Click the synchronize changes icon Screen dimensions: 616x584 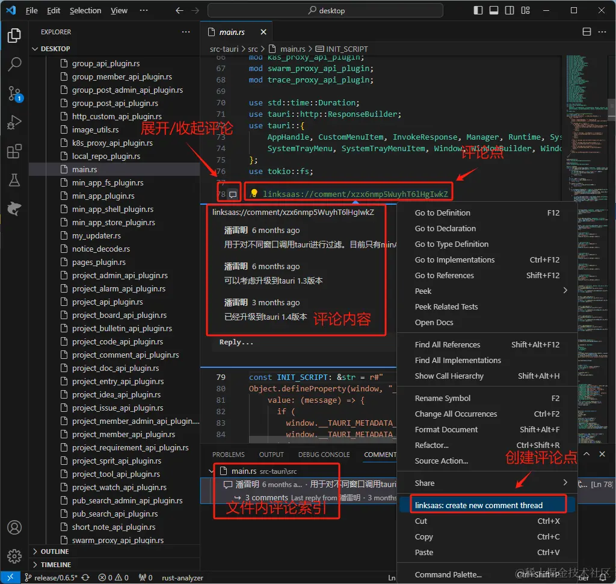85,578
